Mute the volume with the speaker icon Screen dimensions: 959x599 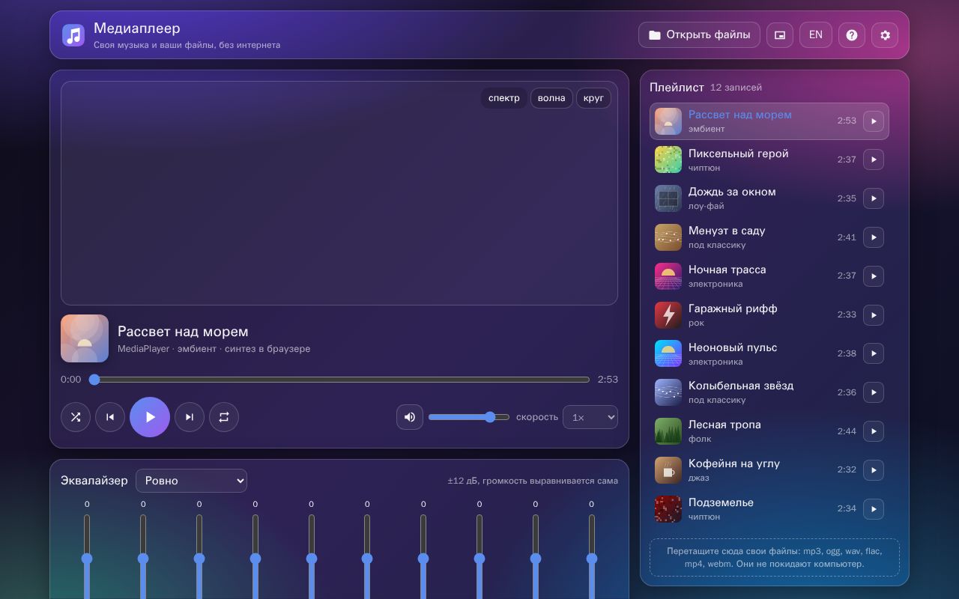pyautogui.click(x=410, y=417)
